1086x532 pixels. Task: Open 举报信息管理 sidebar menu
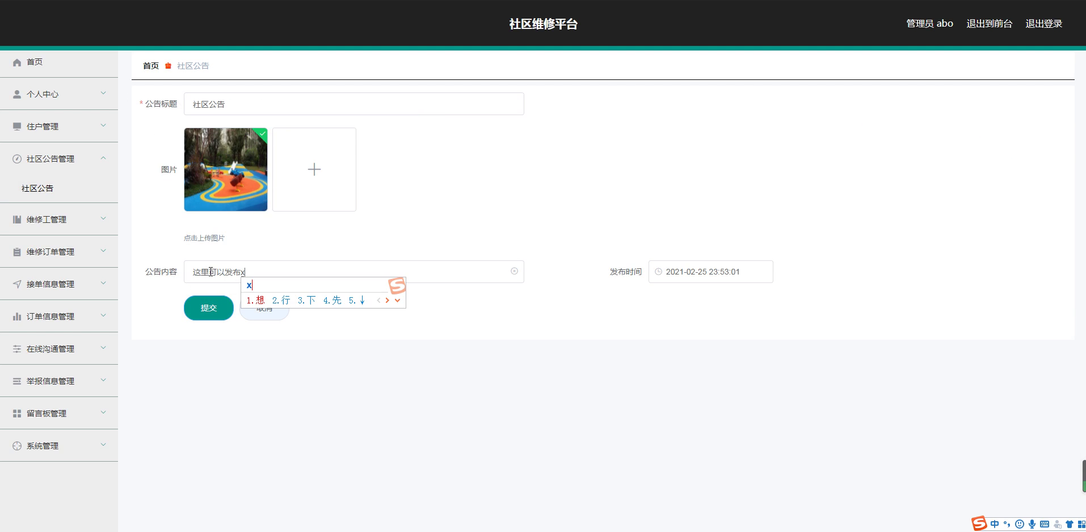(x=59, y=381)
